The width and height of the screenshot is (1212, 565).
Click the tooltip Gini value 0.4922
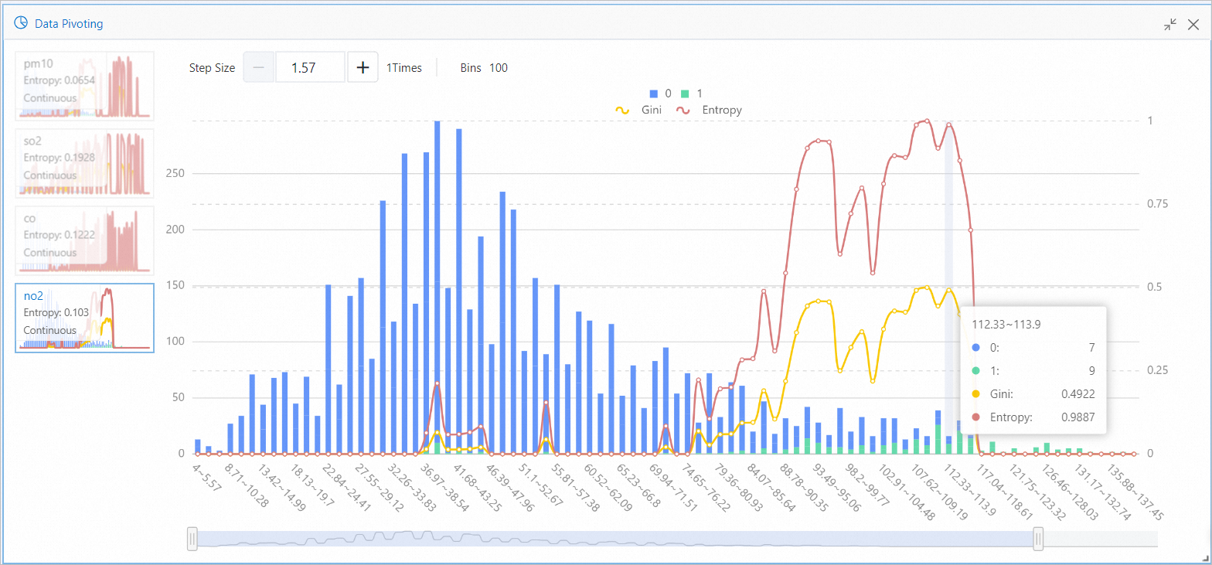coord(1078,394)
